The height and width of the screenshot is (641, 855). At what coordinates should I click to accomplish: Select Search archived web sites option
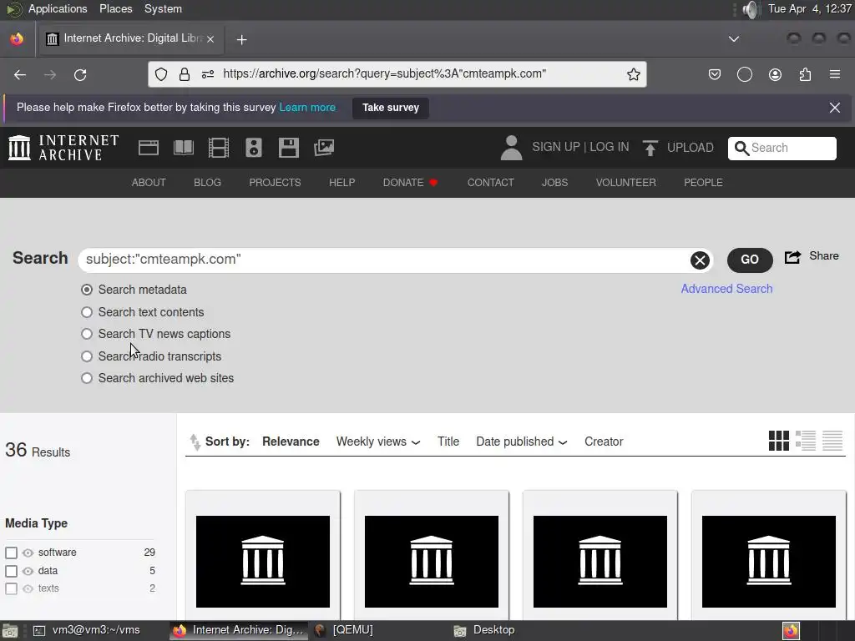[x=87, y=378]
